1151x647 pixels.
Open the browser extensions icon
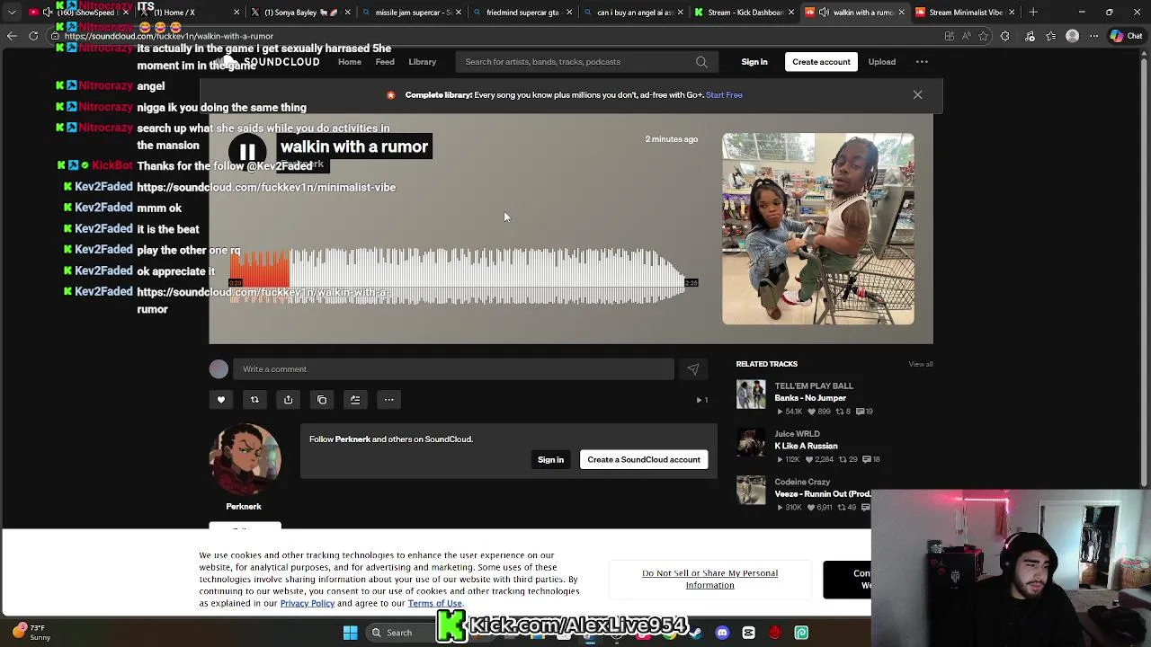[x=1005, y=36]
